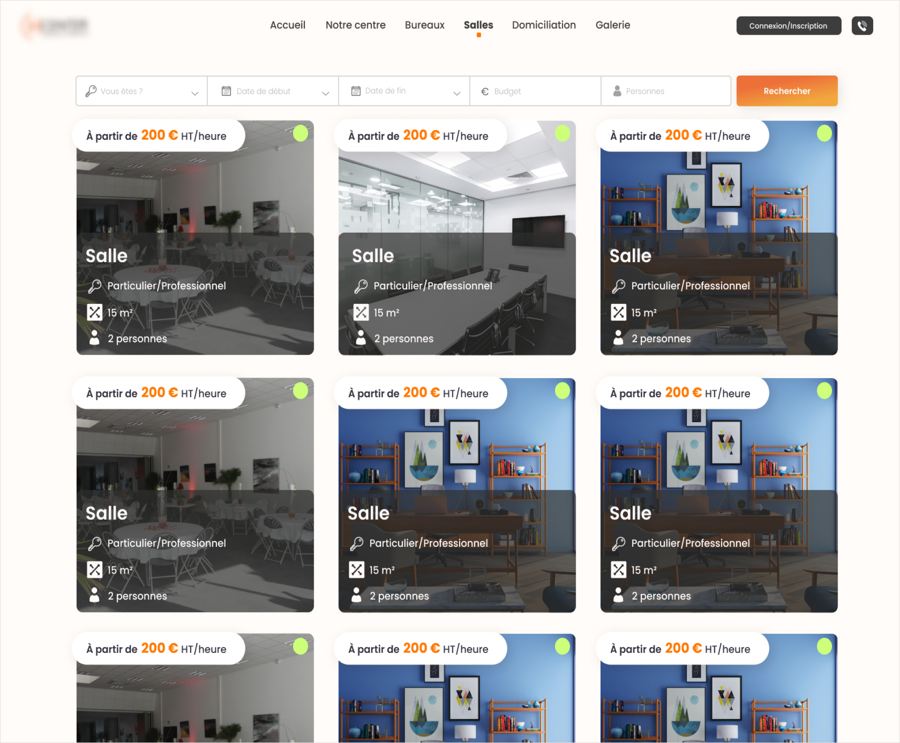Click Particulier/Professionnel on second-row left card
Screen dimensions: 900x743
166,543
